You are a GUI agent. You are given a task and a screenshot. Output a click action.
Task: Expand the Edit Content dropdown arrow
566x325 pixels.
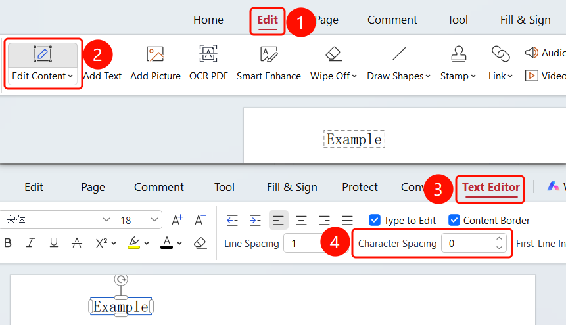point(70,76)
